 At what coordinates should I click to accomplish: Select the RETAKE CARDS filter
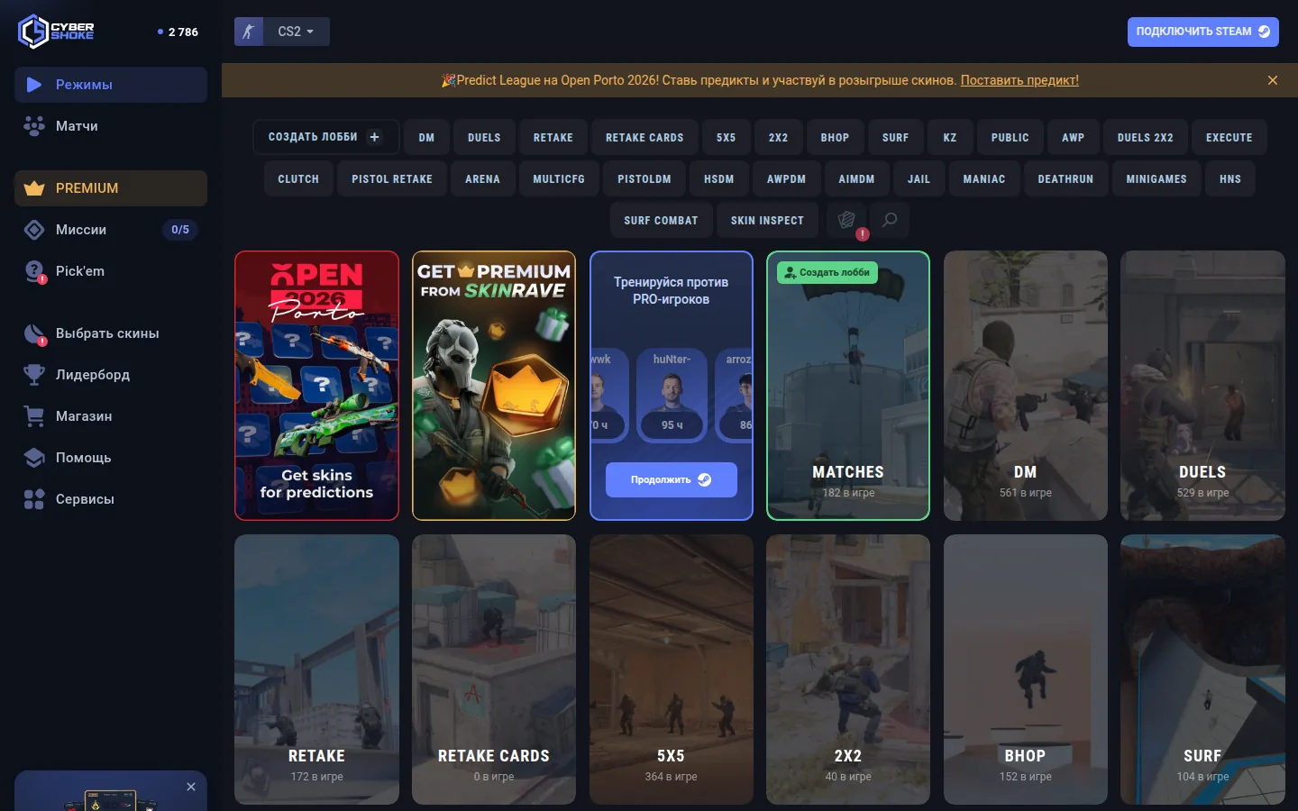[644, 138]
